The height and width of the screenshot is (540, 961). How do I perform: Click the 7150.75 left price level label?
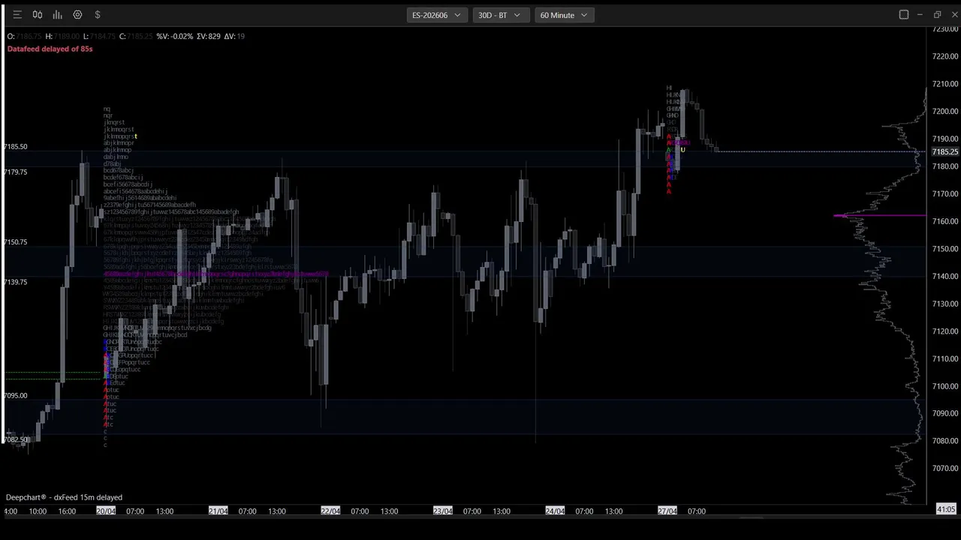click(x=15, y=242)
